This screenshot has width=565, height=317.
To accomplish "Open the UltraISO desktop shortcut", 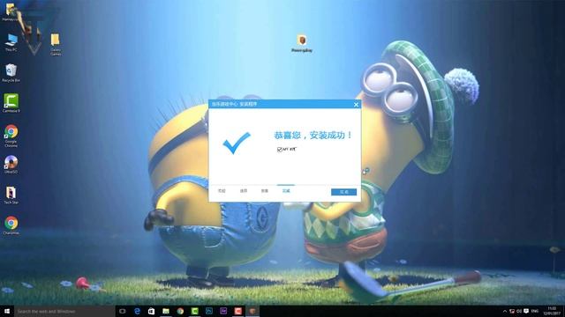I will (x=11, y=165).
